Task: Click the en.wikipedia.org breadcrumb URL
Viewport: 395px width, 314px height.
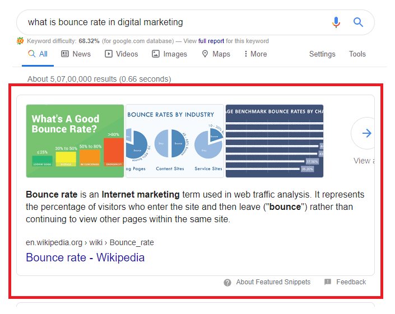Action: [x=90, y=242]
